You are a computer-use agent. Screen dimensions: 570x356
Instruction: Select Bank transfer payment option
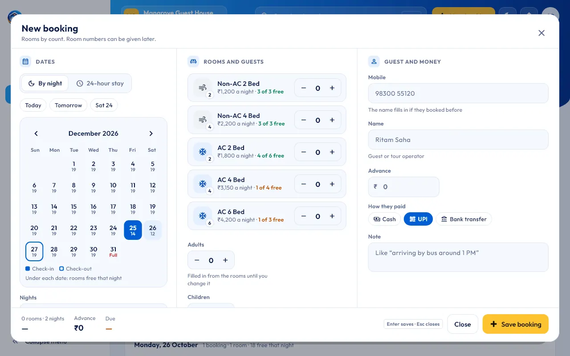click(x=464, y=219)
